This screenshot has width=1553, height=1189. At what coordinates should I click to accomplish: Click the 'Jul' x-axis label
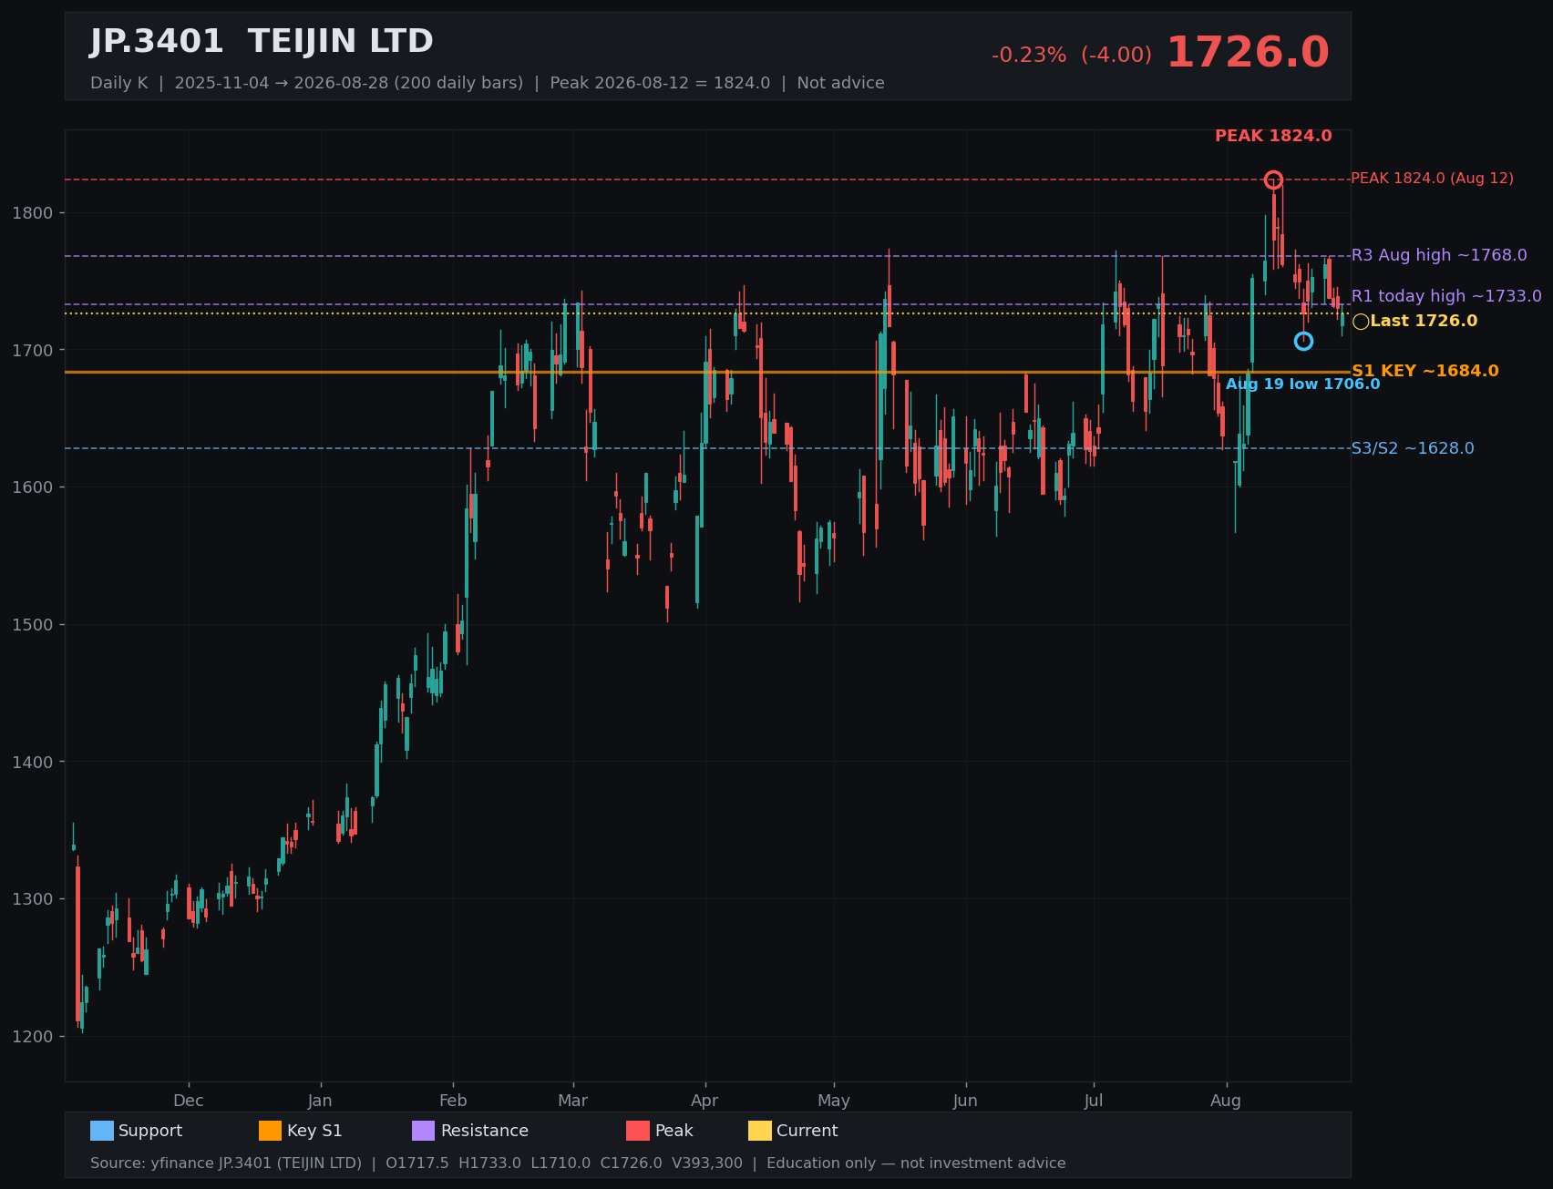click(1094, 1101)
